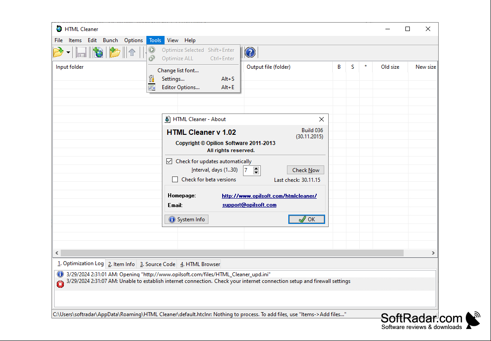Viewport: 491px width, 341px height.
Task: Click the Check Now button
Action: click(x=306, y=170)
